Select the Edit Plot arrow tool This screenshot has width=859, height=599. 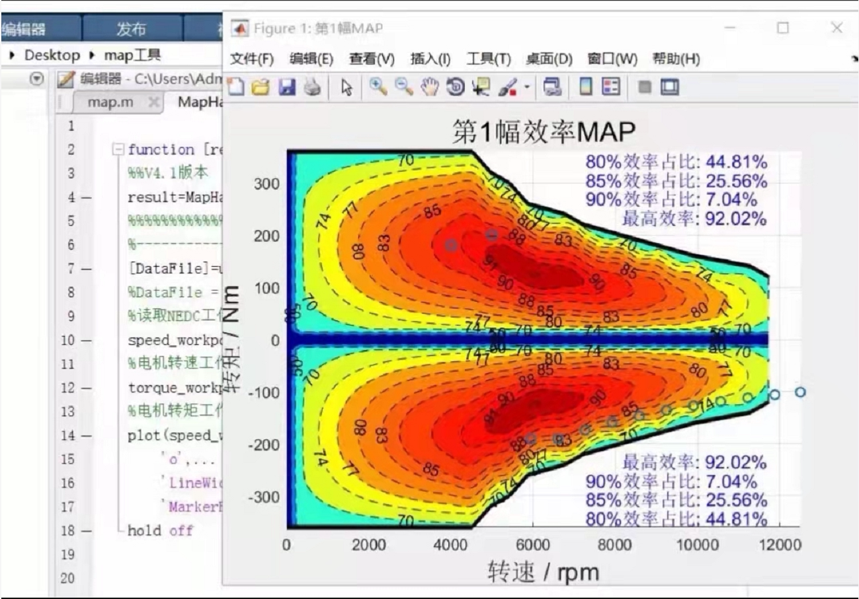tap(347, 88)
